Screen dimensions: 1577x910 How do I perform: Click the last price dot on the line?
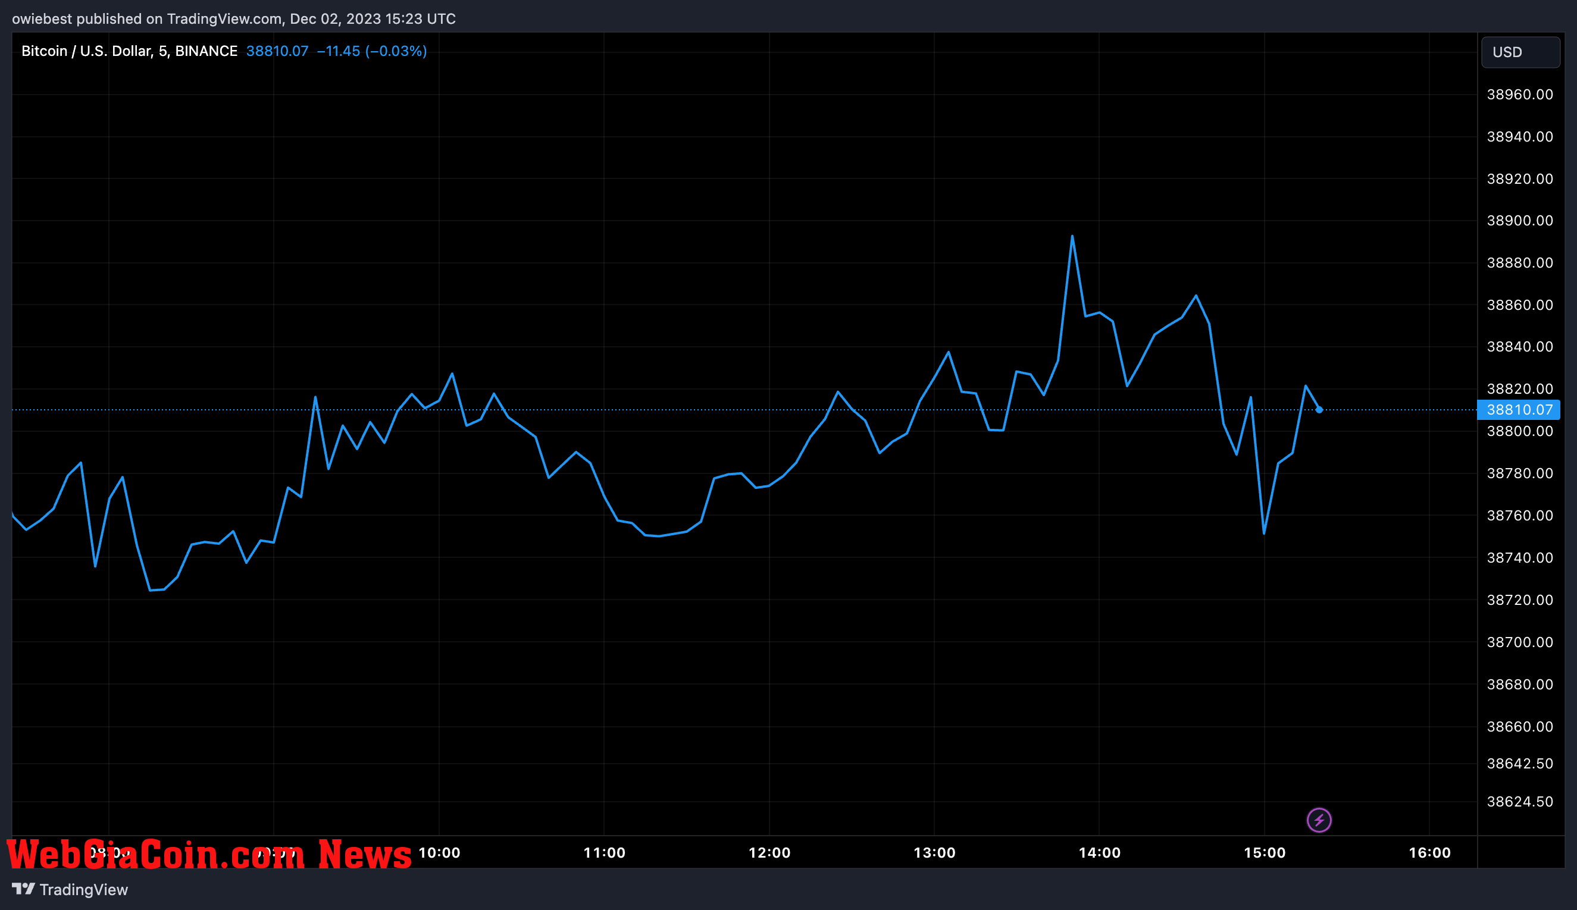[1319, 410]
